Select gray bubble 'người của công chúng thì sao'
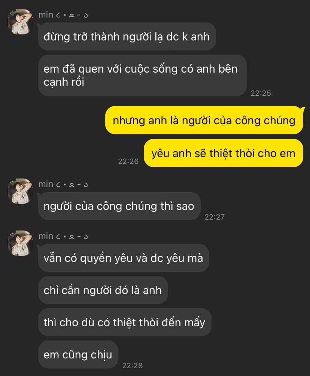 pos(119,206)
